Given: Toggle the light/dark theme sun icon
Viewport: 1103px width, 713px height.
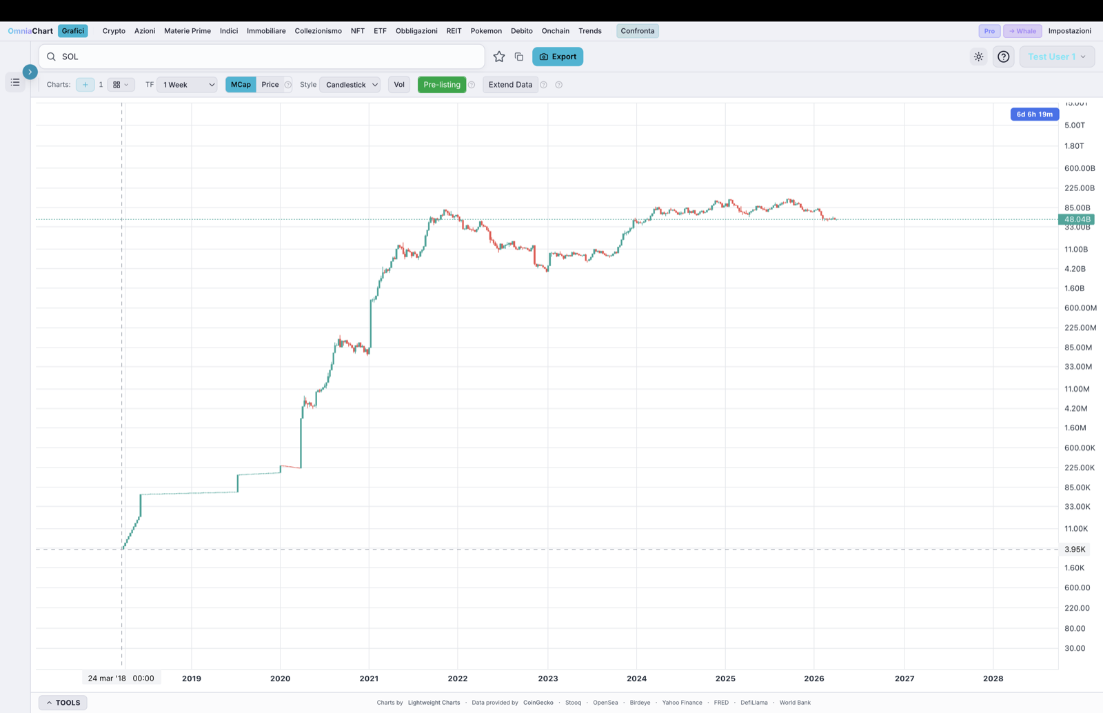Looking at the screenshot, I should pyautogui.click(x=979, y=57).
